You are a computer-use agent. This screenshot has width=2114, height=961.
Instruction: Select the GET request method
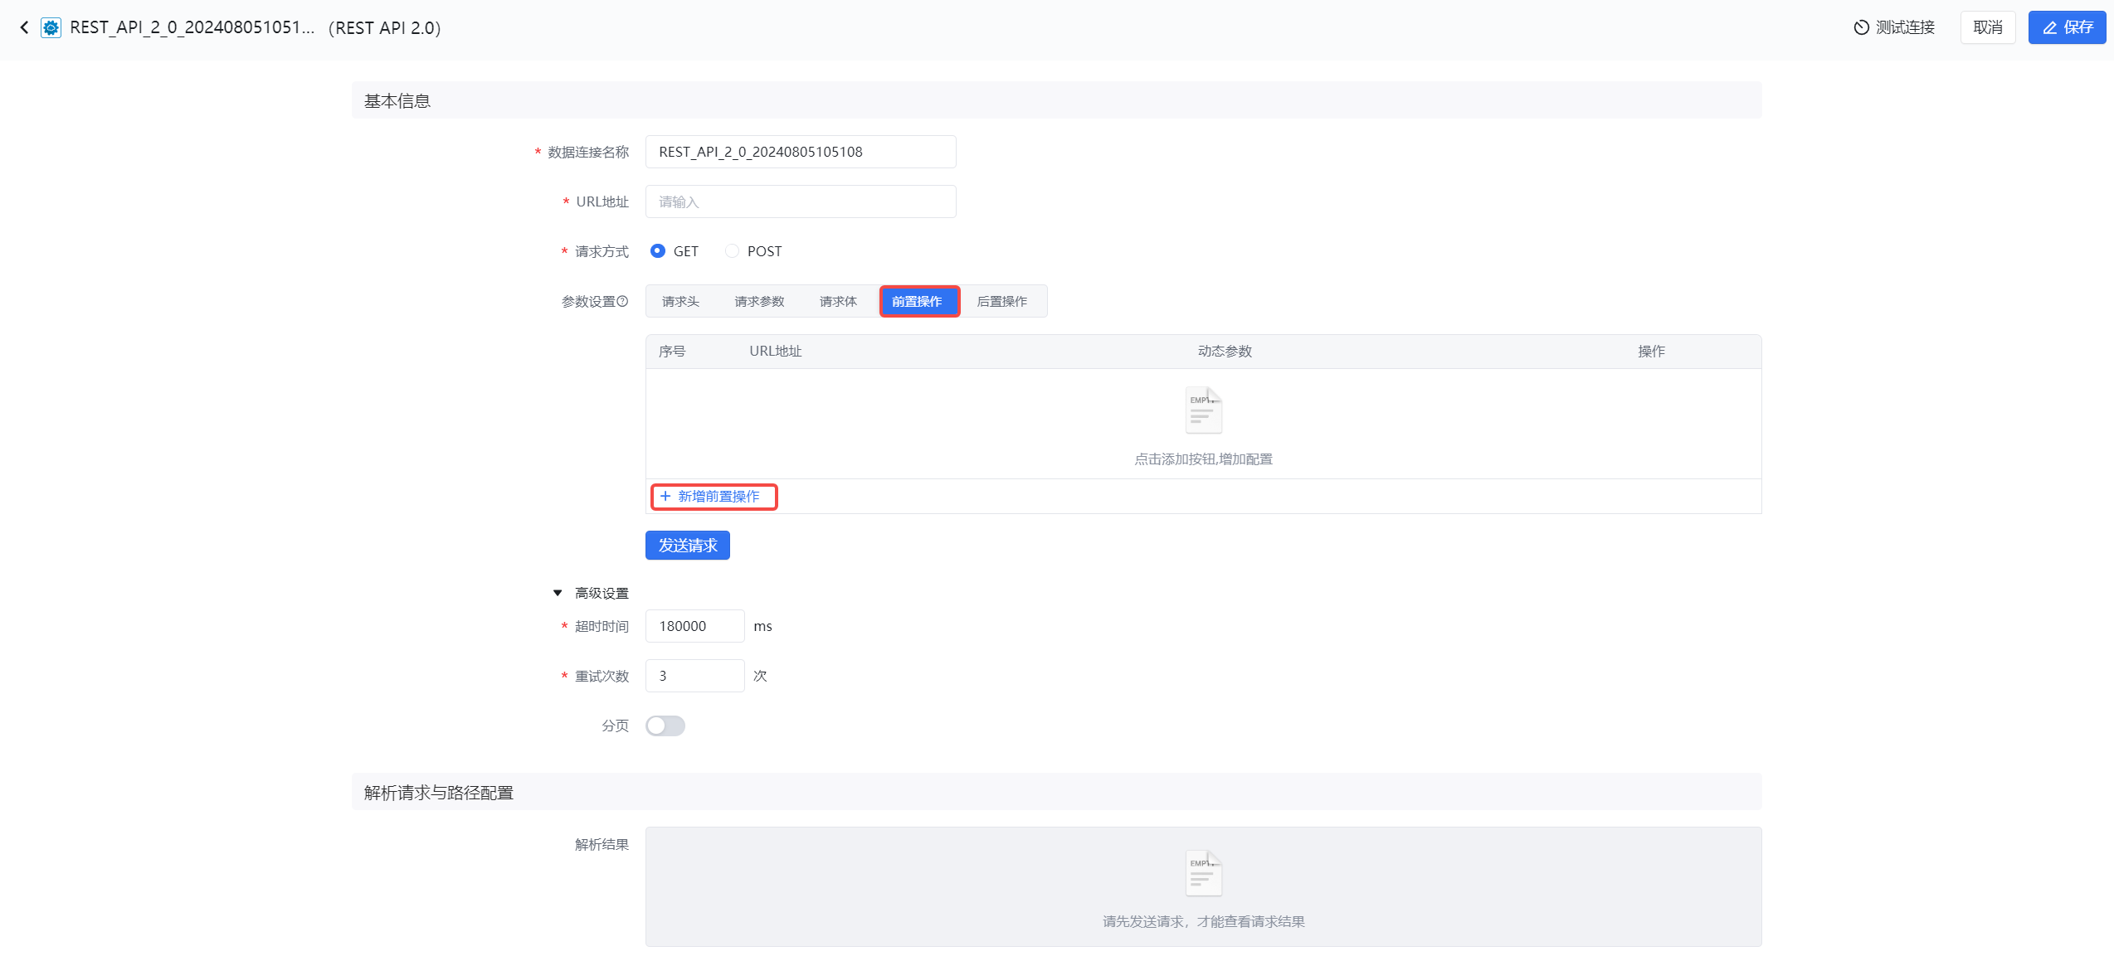[x=675, y=251]
